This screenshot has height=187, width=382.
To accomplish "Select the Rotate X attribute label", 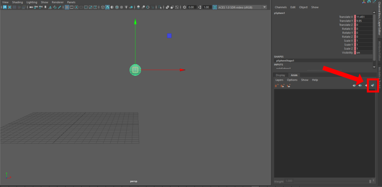I will pos(347,29).
